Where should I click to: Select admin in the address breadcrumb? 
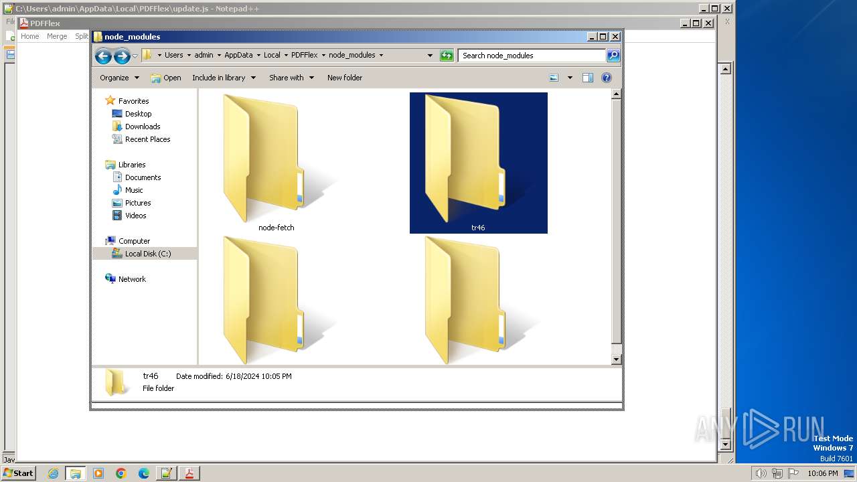tap(204, 56)
